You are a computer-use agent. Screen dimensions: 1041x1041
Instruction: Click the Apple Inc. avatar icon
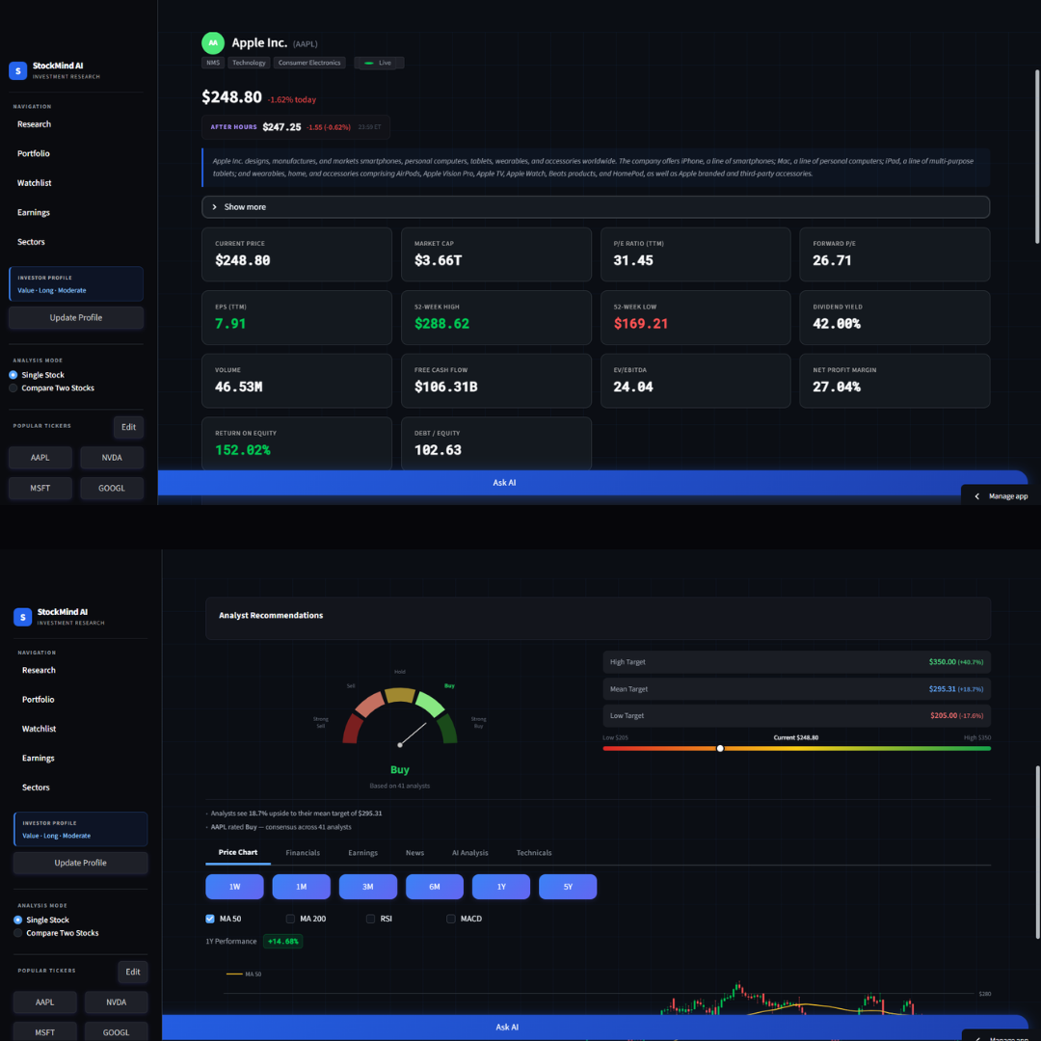click(x=212, y=42)
